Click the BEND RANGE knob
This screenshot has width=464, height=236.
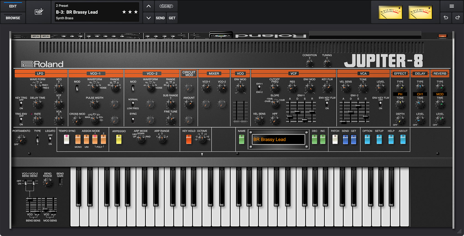(x=48, y=182)
